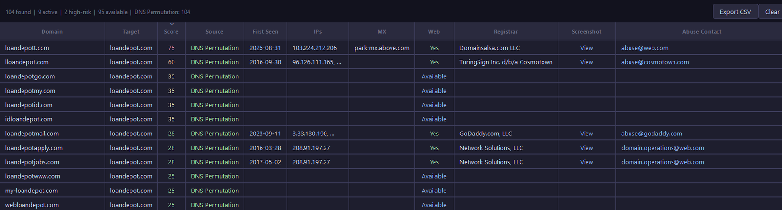
Task: Sort by the Score column header
Action: click(x=171, y=31)
